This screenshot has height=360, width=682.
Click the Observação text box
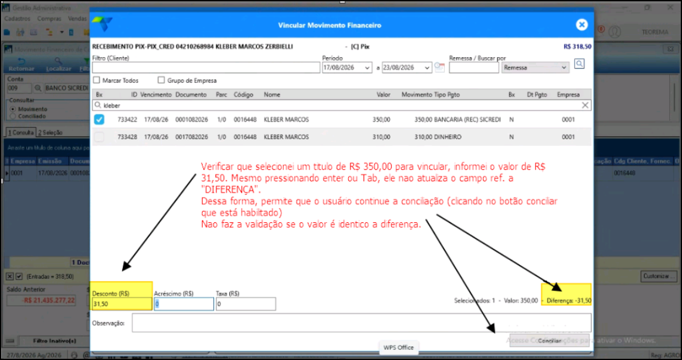[x=362, y=323]
